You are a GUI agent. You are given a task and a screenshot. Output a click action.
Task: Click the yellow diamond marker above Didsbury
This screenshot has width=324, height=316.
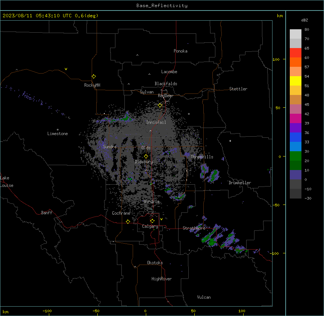[146, 156]
